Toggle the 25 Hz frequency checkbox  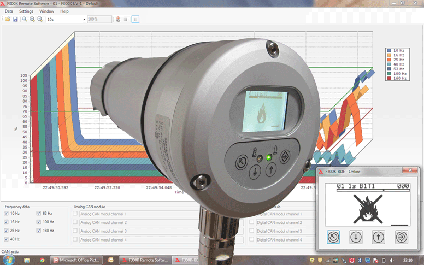(6, 231)
